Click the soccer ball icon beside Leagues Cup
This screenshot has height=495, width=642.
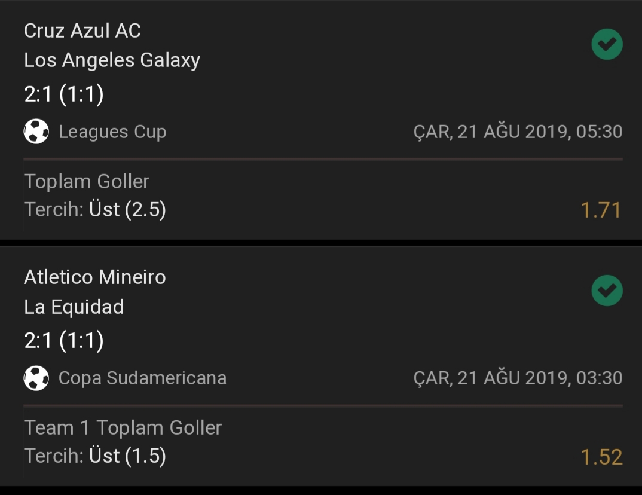click(x=36, y=132)
